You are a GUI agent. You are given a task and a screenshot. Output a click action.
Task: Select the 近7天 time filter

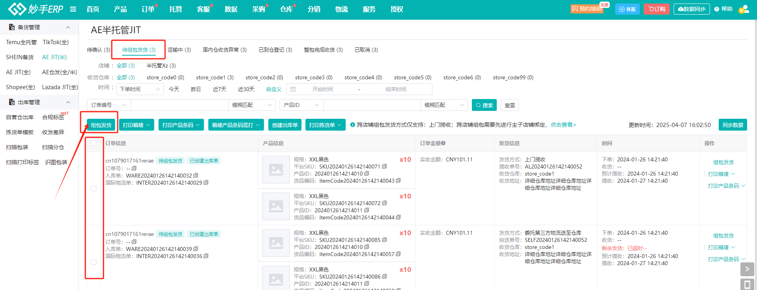click(x=220, y=89)
